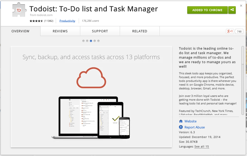Close the extension details dialog
Image resolution: width=247 pixels, height=156 pixels.
tap(241, 6)
